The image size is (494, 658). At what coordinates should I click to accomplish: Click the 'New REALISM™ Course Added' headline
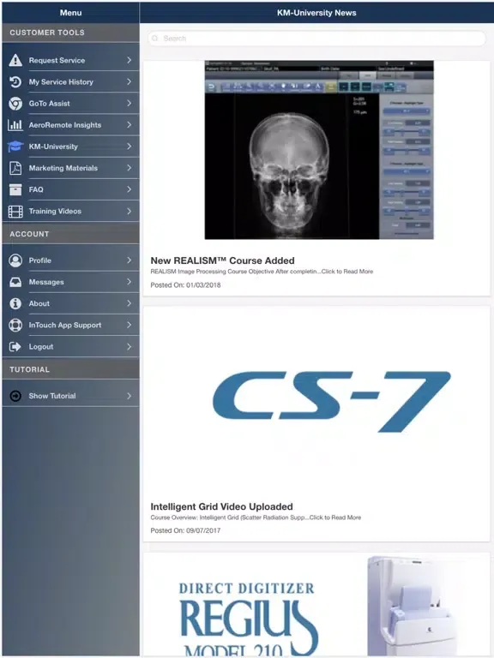[223, 260]
